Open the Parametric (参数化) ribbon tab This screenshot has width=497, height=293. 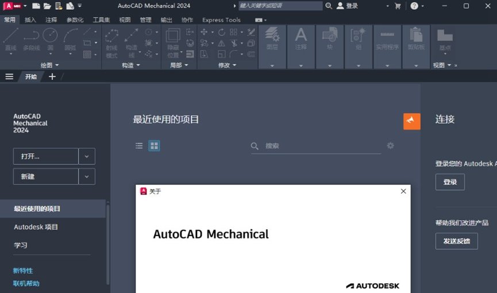[x=75, y=20]
